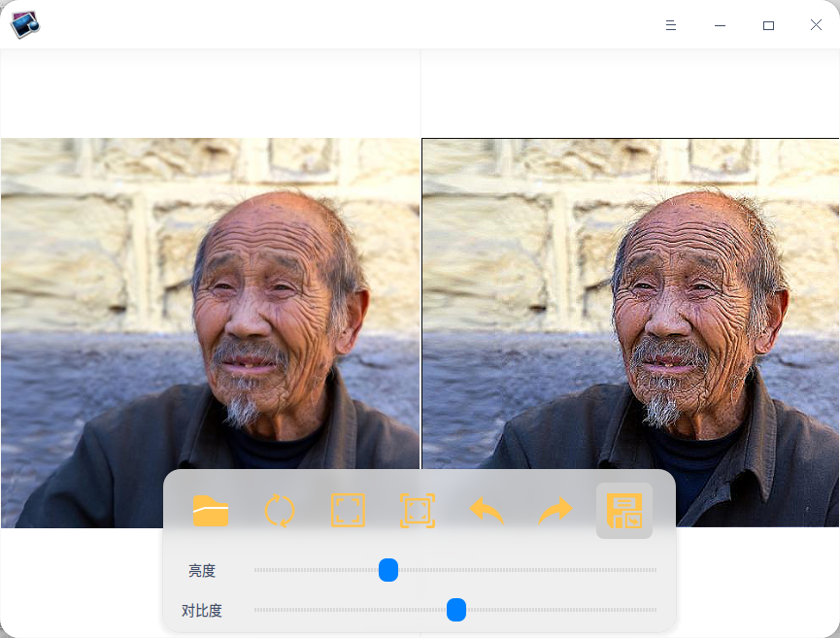Close the image viewer window
Viewport: 840px width, 638px height.
point(816,25)
